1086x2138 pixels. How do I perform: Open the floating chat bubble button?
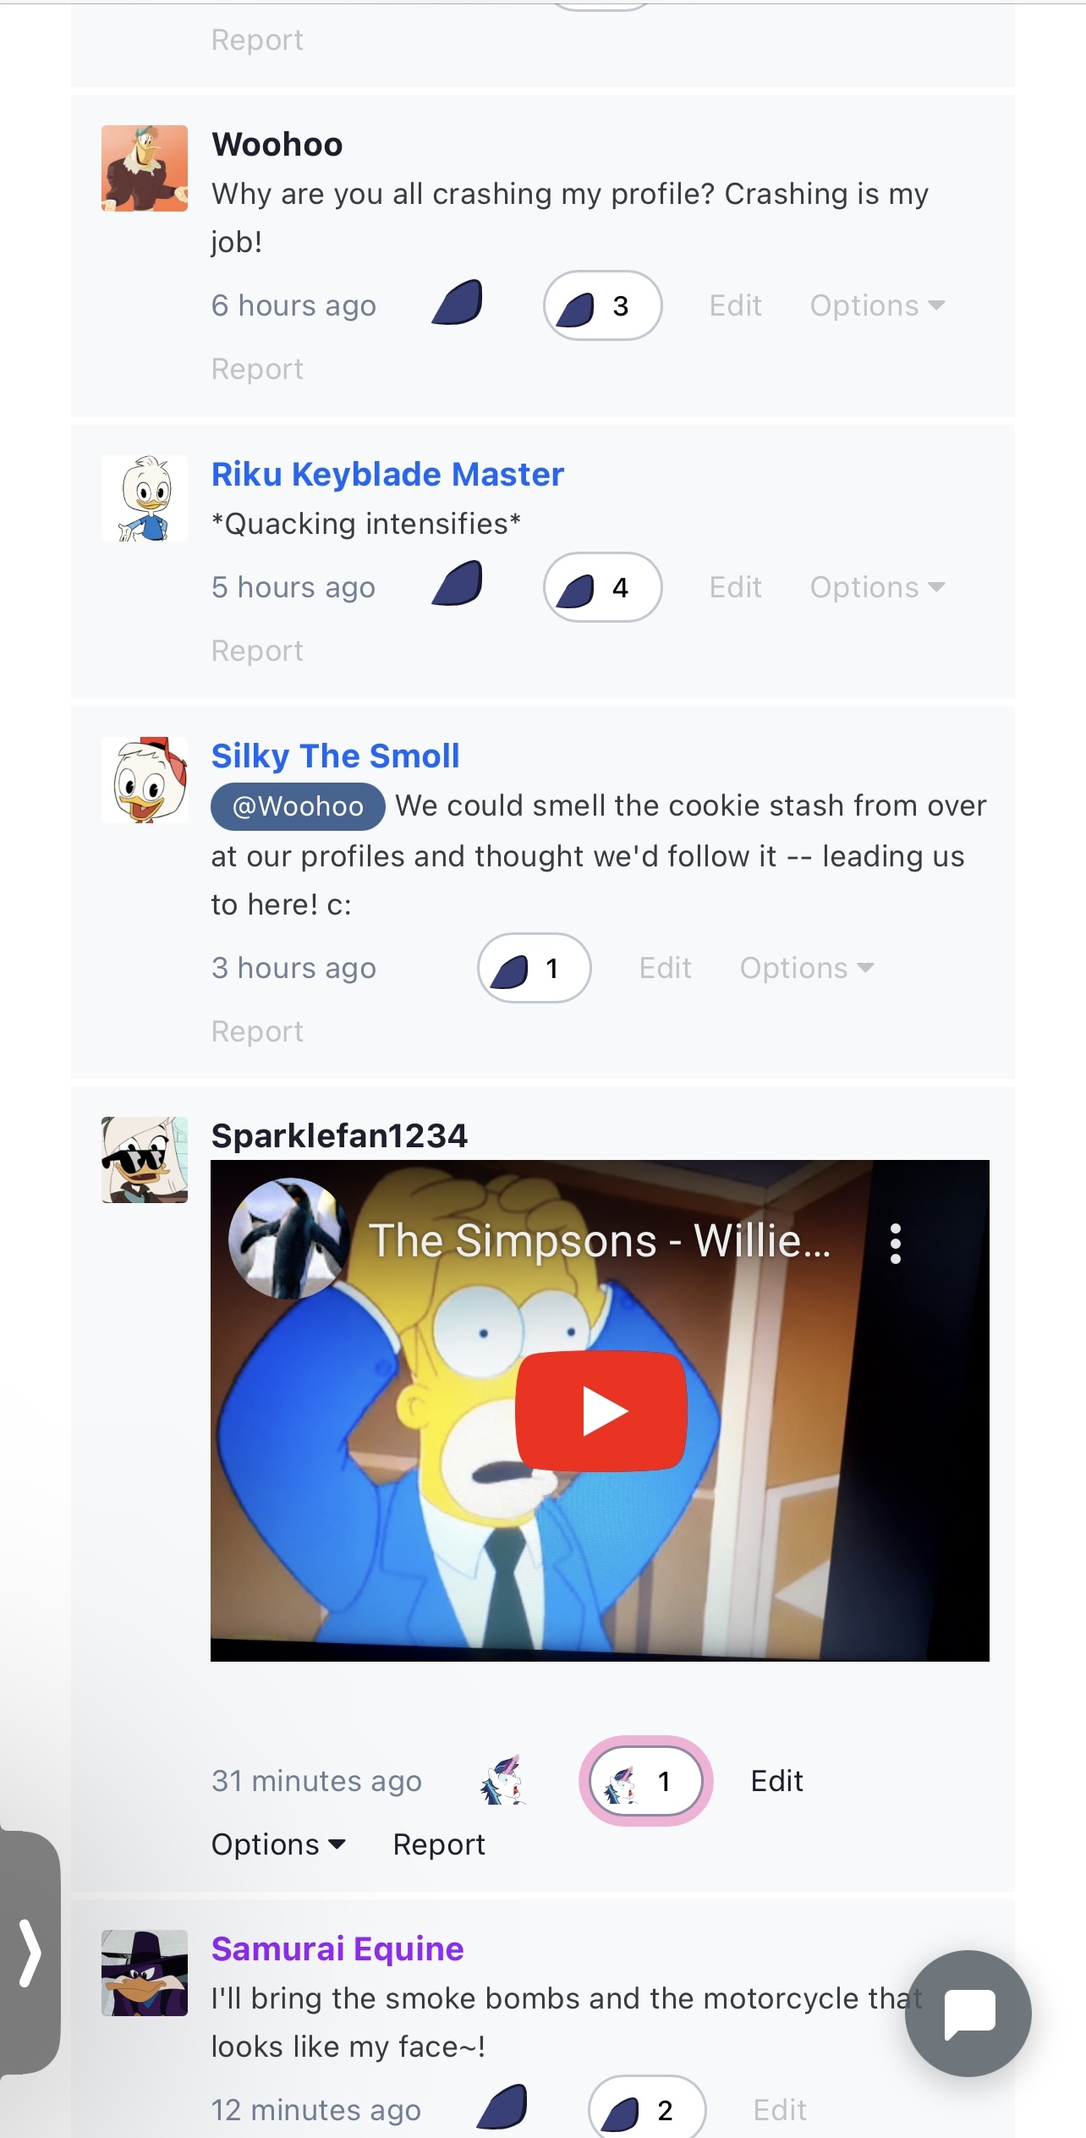[968, 2013]
